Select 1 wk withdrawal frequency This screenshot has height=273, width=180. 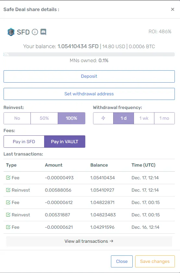tap(144, 118)
